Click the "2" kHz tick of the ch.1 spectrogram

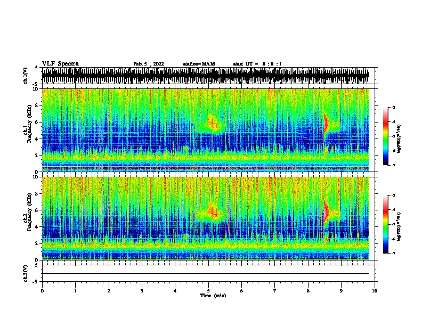coord(37,156)
